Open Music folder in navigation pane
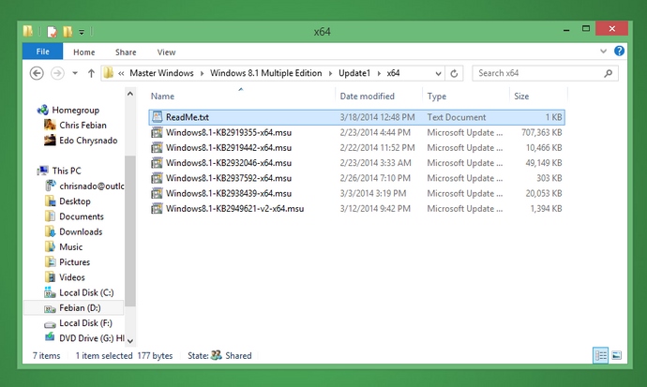Image resolution: width=647 pixels, height=387 pixels. 70,246
